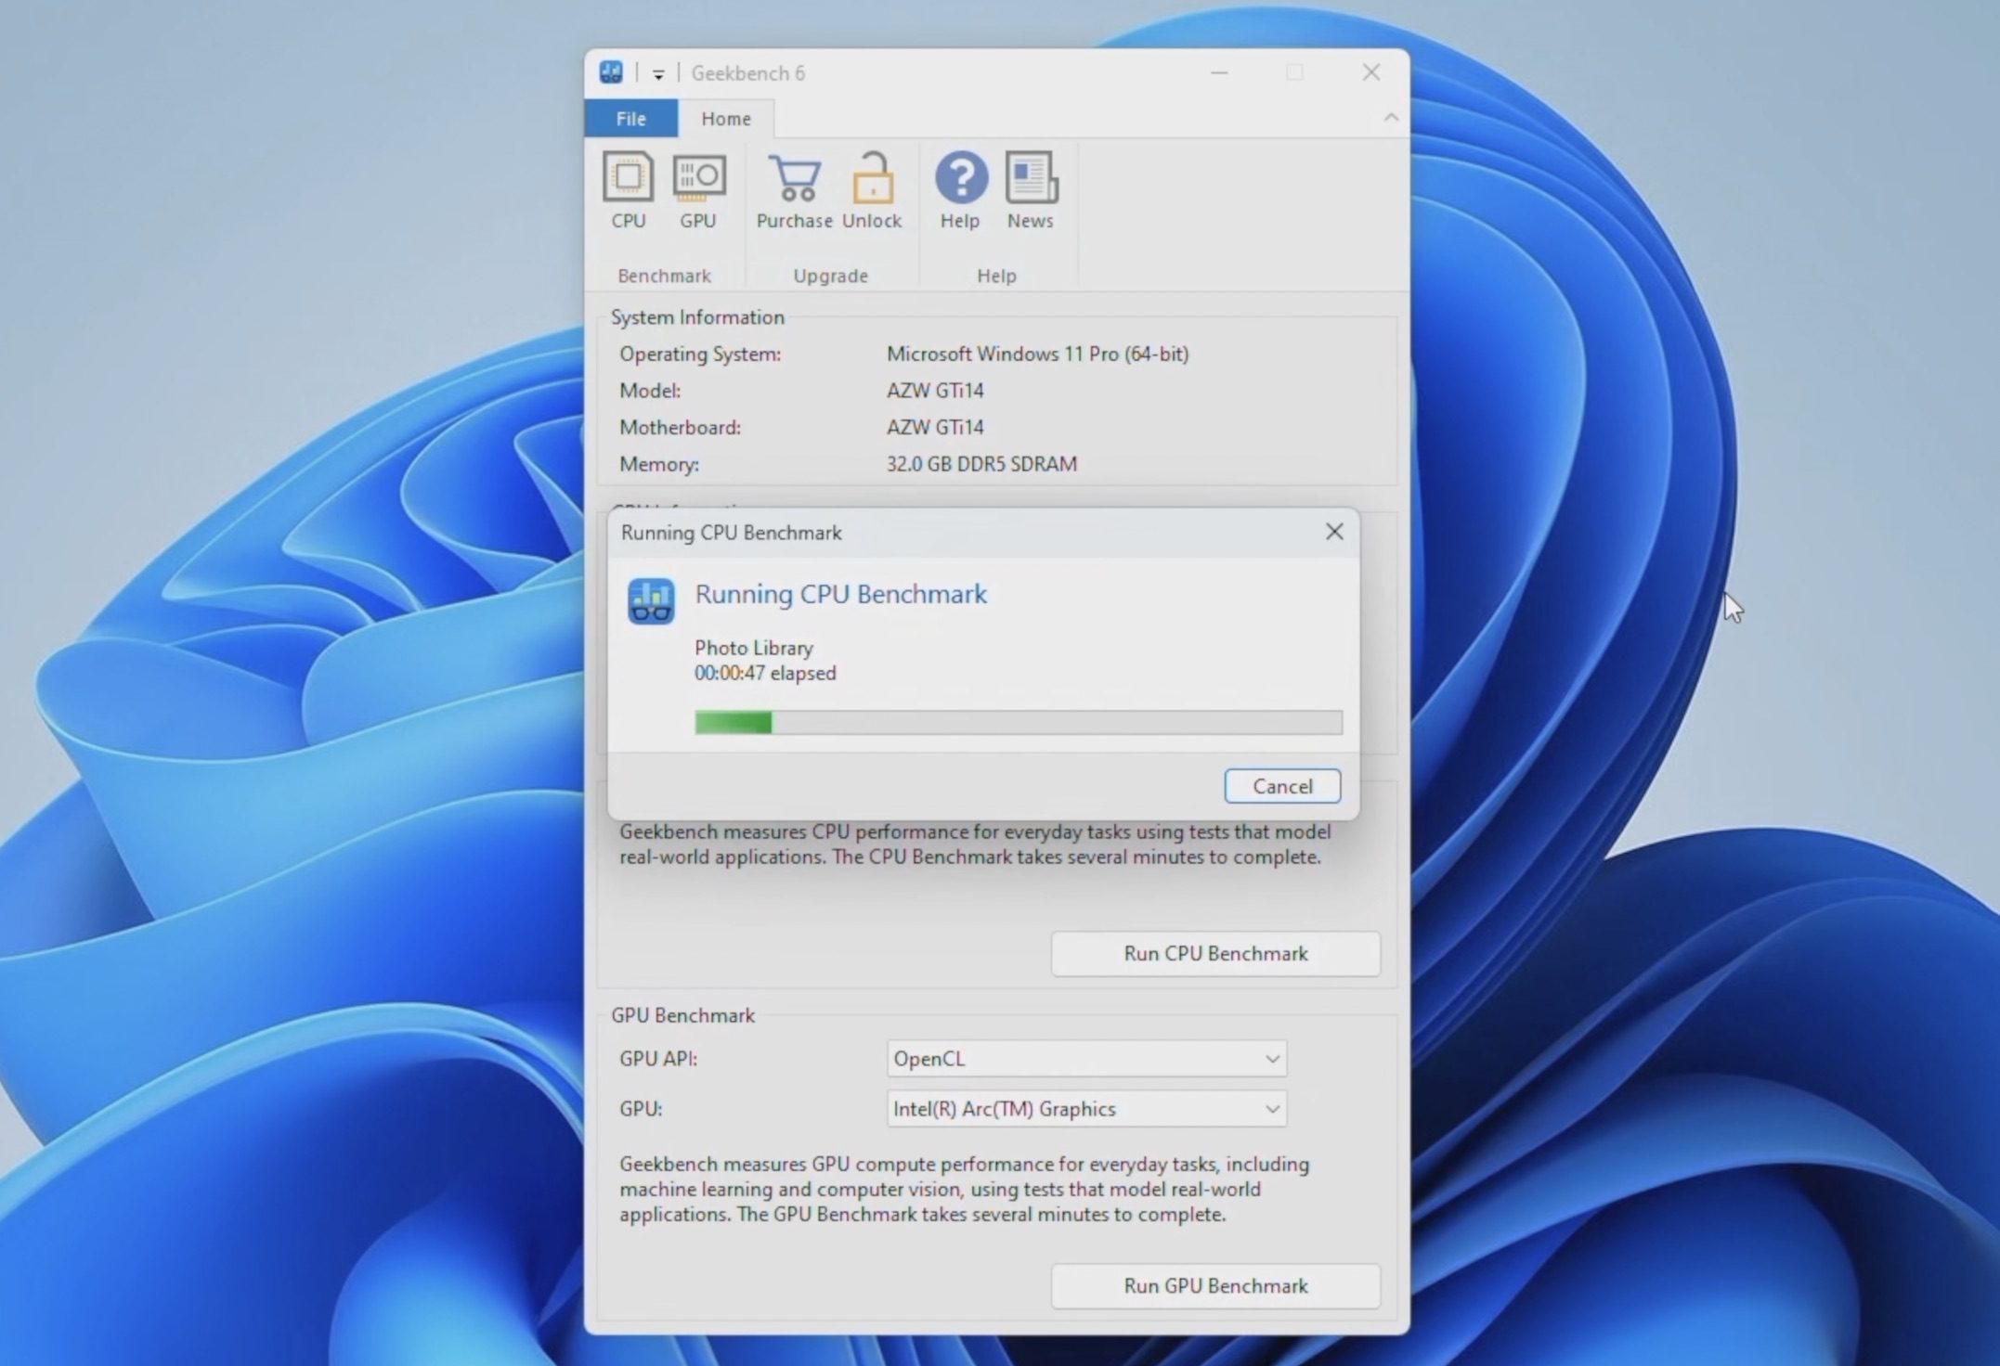Click the Run GPU Benchmark button
This screenshot has height=1366, width=2000.
1214,1285
